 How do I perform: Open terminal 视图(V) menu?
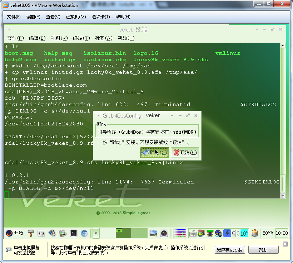[x=59, y=38]
